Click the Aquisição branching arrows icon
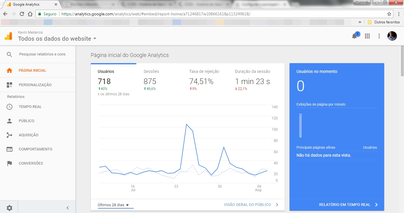Viewport: 404px width, 213px height. click(x=9, y=135)
